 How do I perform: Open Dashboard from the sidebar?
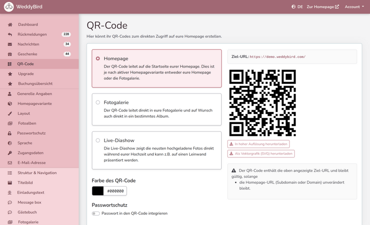tap(39, 25)
